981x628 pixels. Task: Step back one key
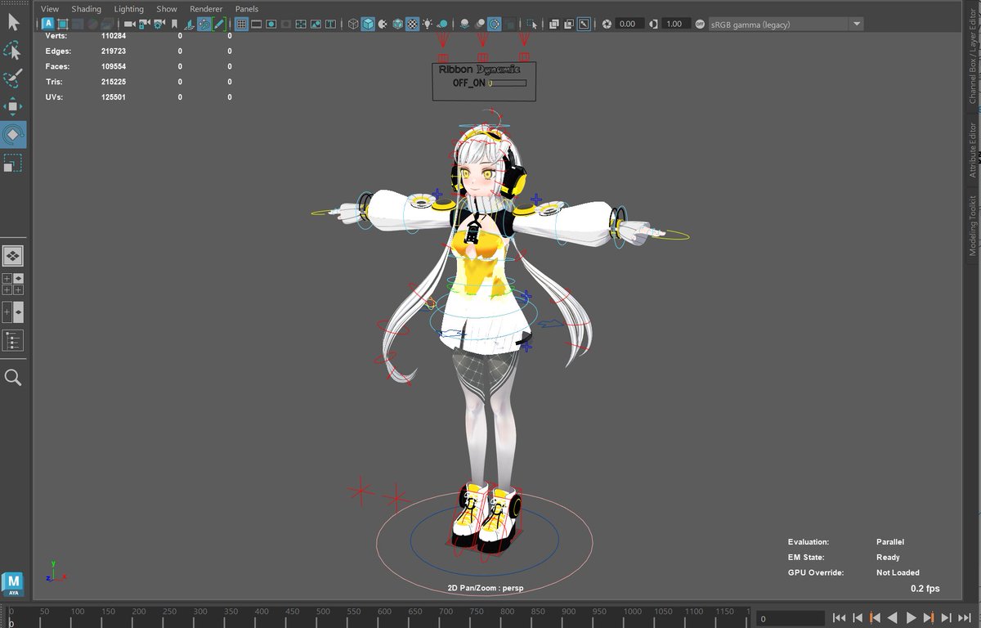tap(875, 618)
